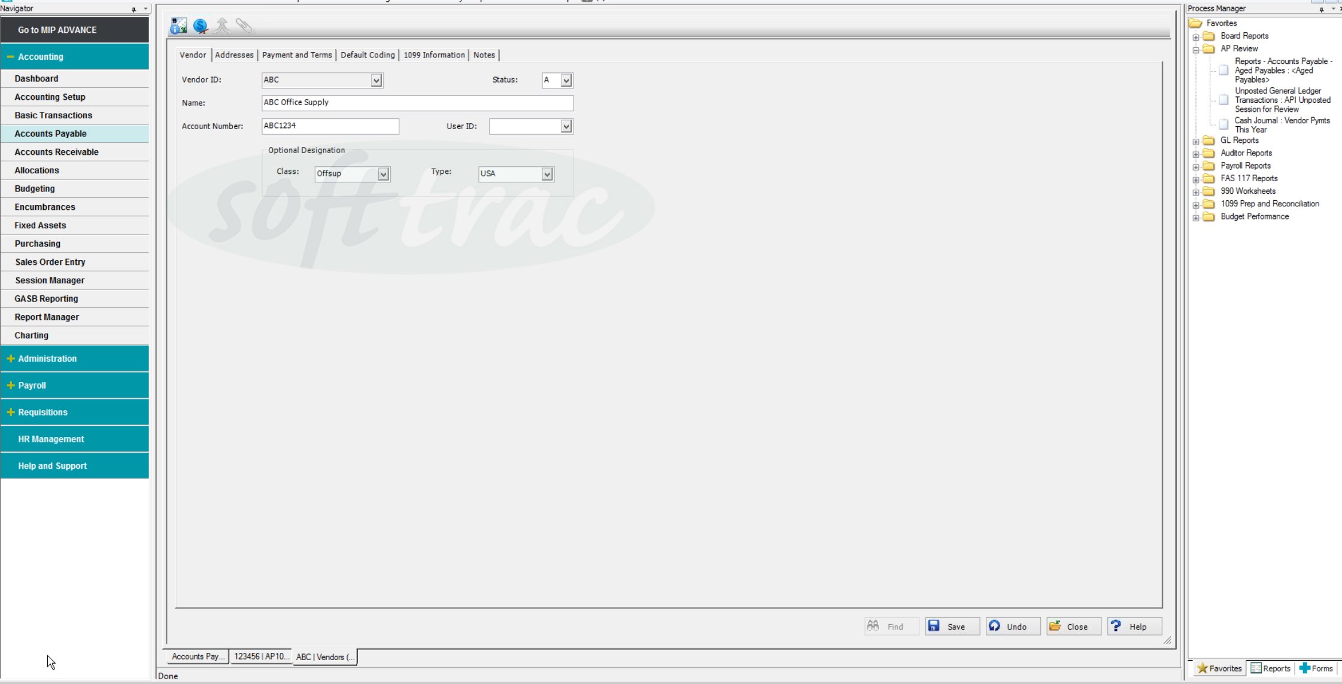Open the Process Manager panel options arrow

tap(1333, 9)
